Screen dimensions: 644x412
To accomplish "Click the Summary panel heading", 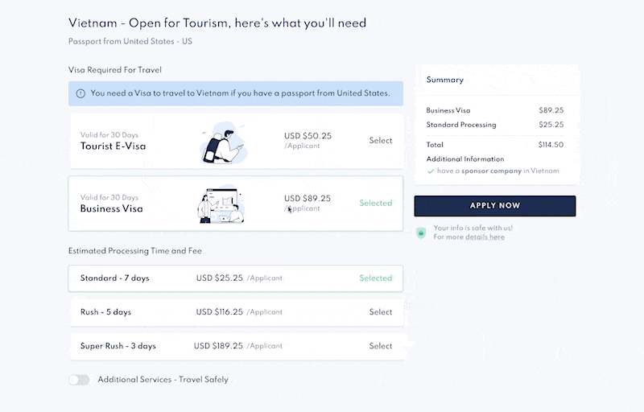I will [445, 80].
